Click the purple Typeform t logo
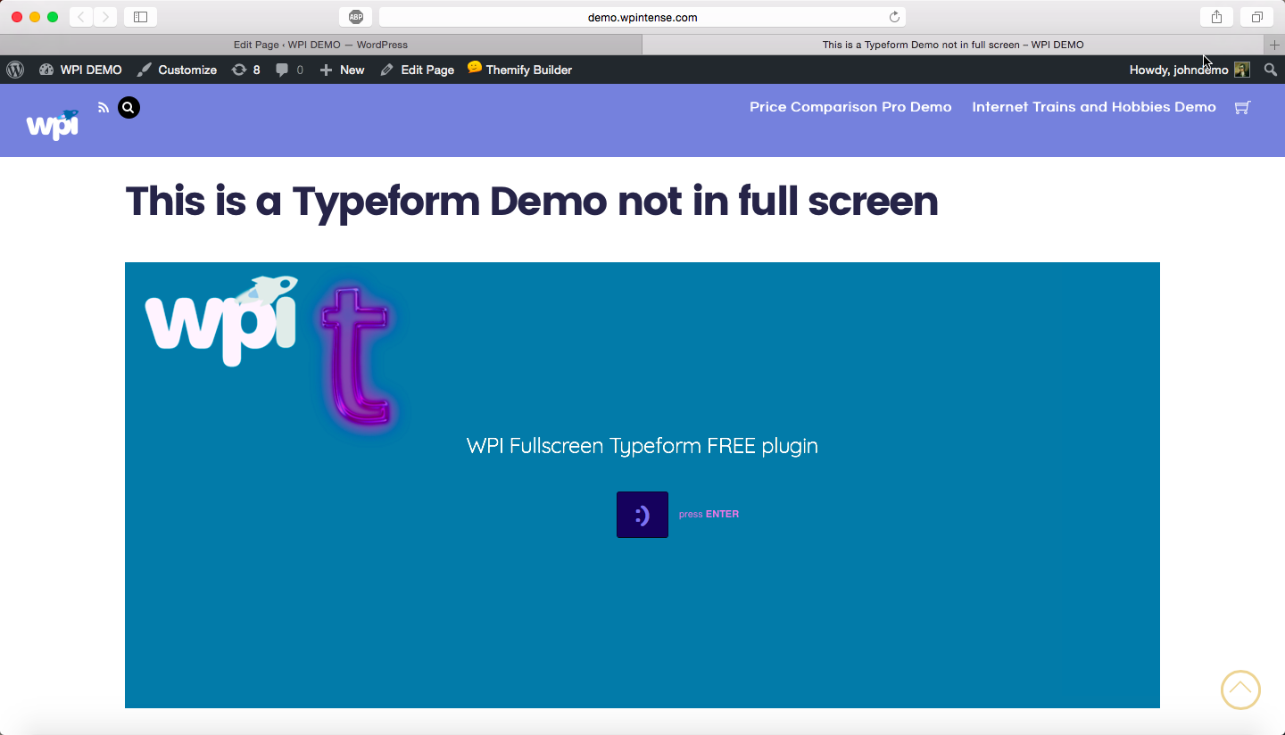Image resolution: width=1285 pixels, height=735 pixels. (355, 357)
